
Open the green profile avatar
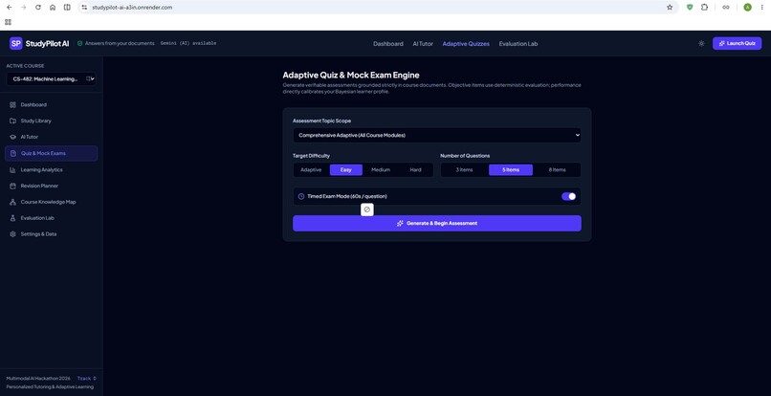(x=747, y=8)
